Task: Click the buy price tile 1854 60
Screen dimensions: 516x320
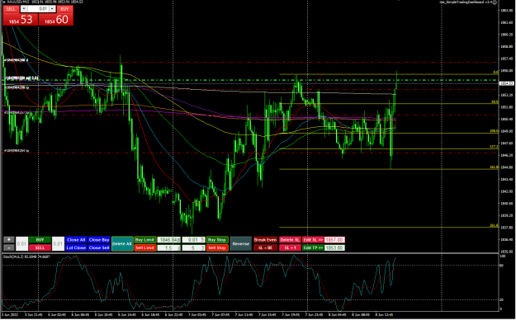Action: click(x=56, y=20)
